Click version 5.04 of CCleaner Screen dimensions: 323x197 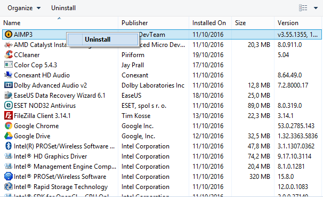[283, 55]
